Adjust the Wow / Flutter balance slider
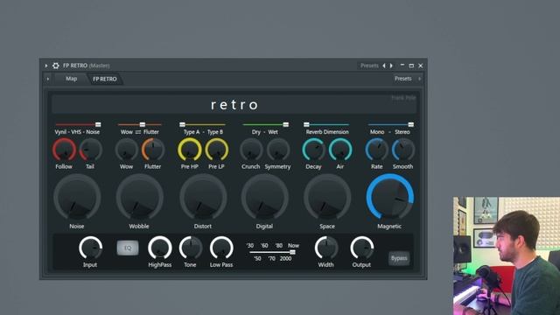Screen dimensions: 560x315 tap(140, 124)
